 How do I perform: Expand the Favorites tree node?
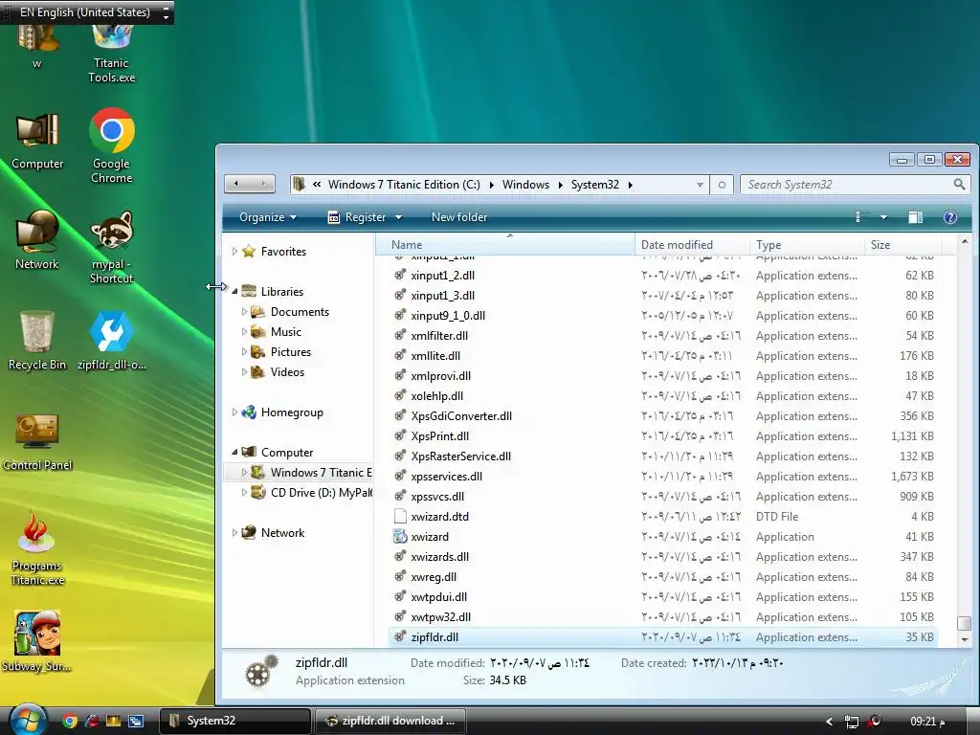click(x=234, y=252)
